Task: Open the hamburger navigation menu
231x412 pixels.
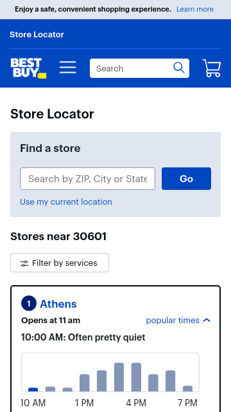Action: coord(68,68)
